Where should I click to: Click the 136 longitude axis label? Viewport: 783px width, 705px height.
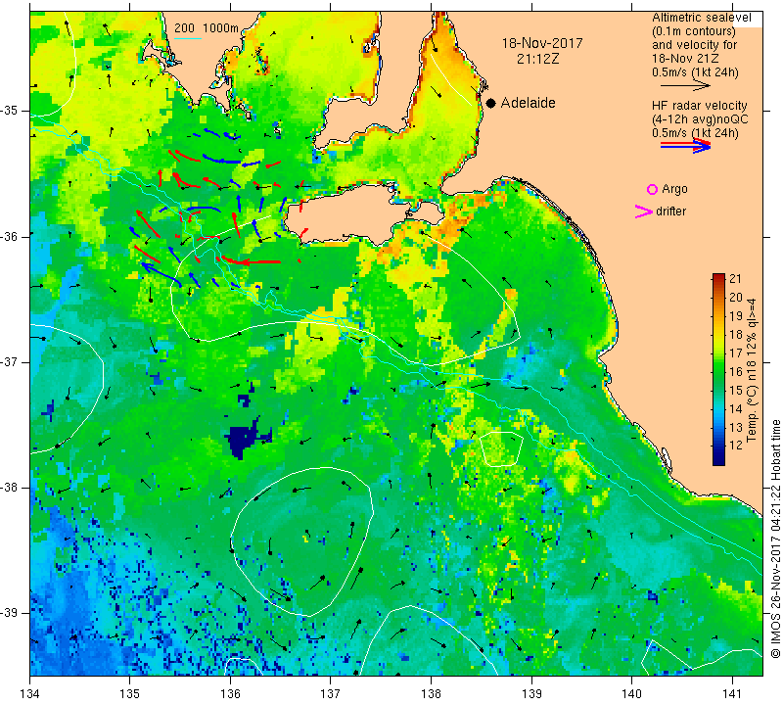tap(230, 694)
